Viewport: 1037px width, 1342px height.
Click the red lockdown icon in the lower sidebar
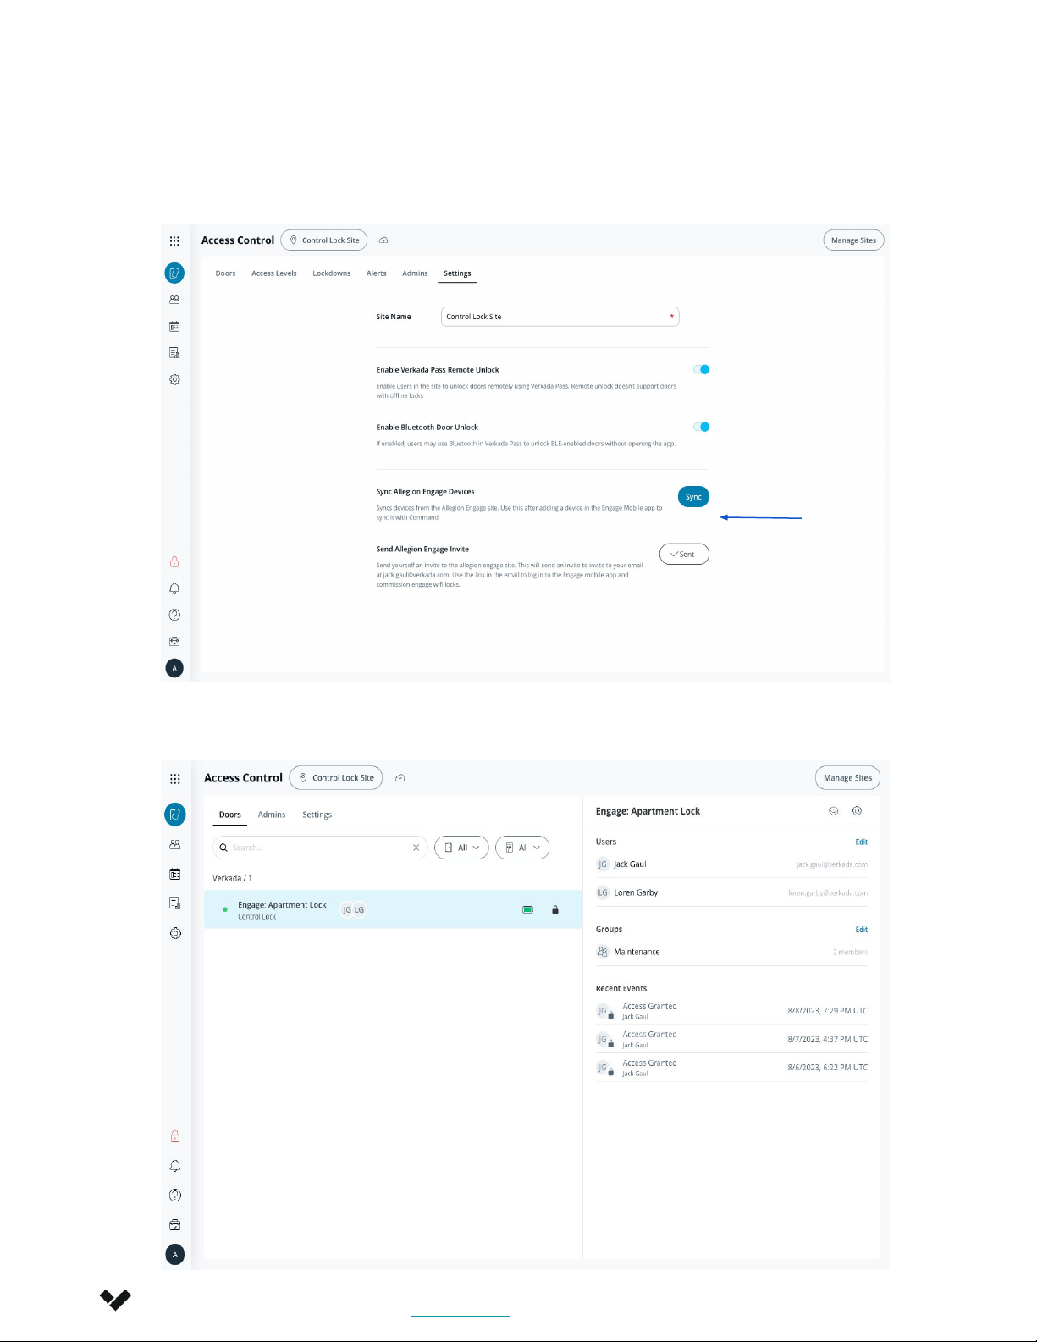pyautogui.click(x=175, y=1136)
